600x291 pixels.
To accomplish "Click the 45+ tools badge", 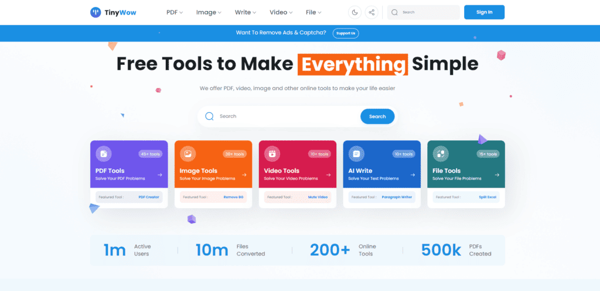I will [x=151, y=154].
